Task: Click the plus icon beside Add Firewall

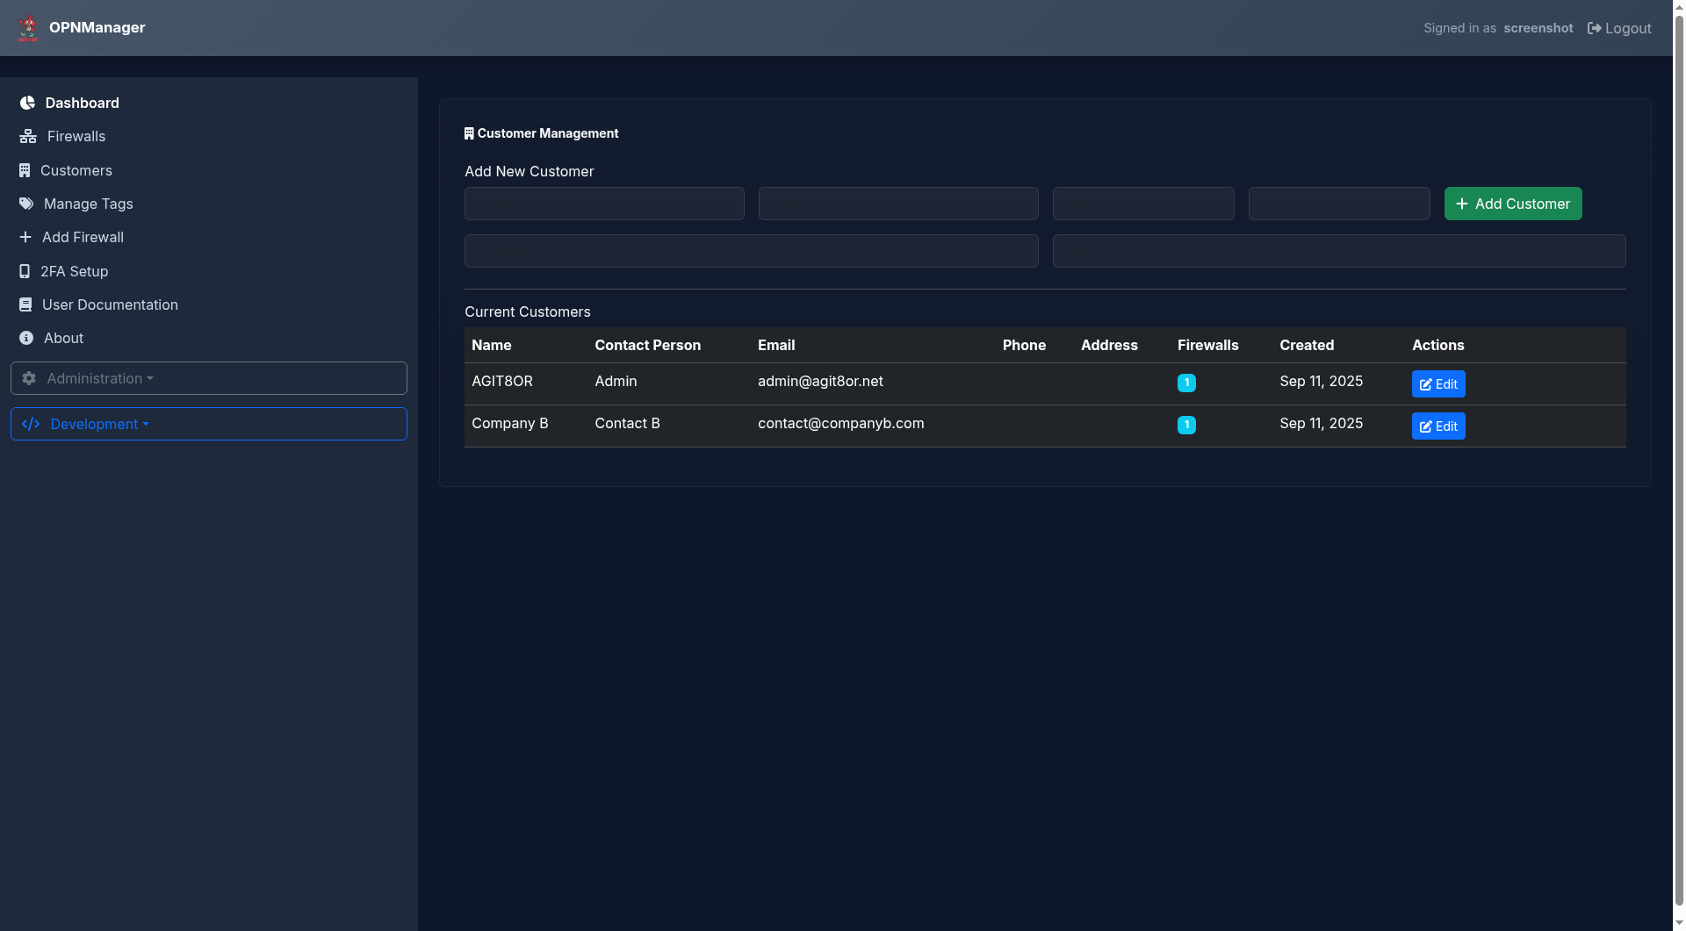Action: (25, 237)
